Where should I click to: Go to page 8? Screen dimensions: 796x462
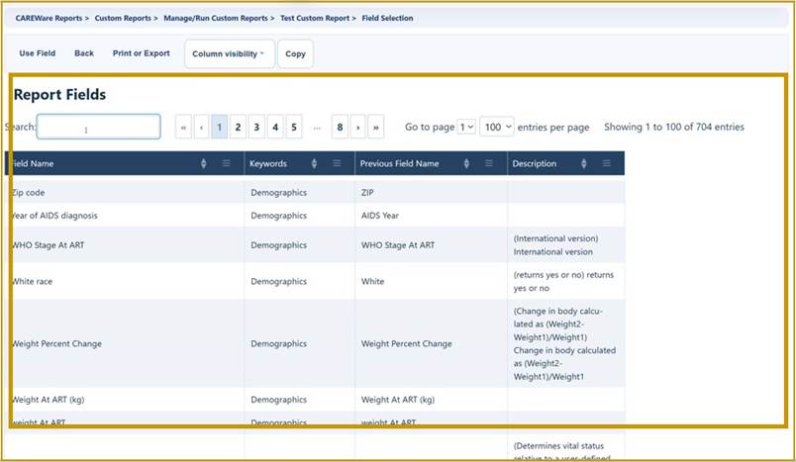[340, 127]
